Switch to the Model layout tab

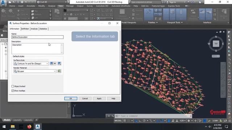click(x=7, y=120)
